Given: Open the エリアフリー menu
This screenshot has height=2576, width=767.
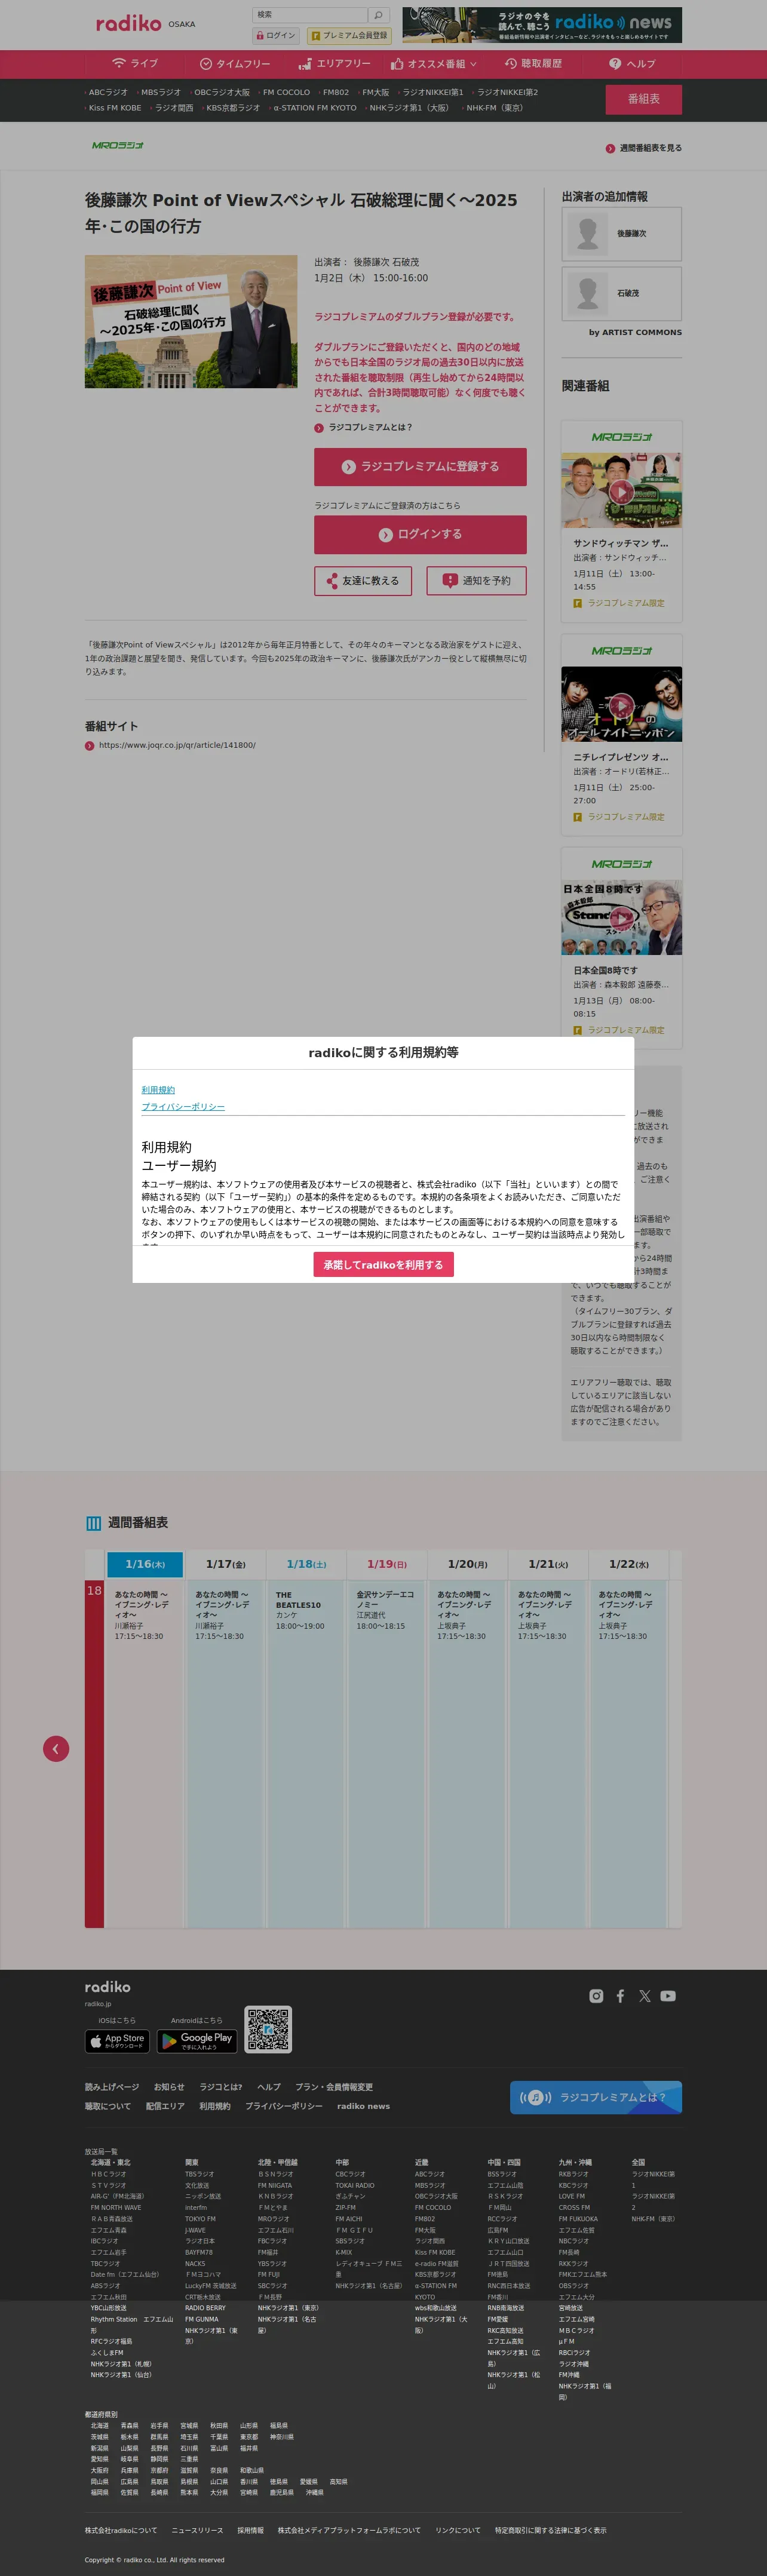Looking at the screenshot, I should 334,64.
